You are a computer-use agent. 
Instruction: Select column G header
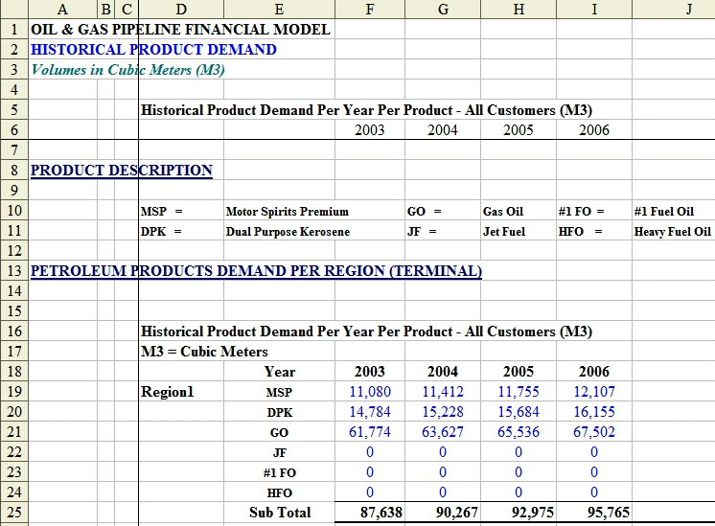[x=443, y=10]
